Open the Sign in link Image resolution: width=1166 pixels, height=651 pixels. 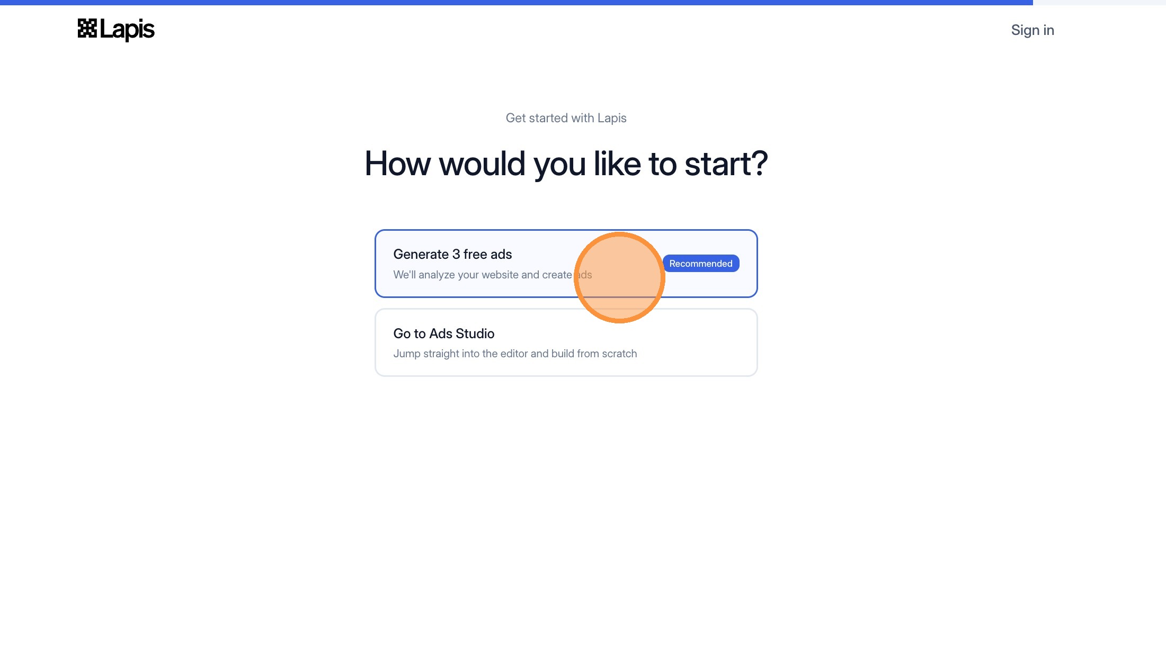(x=1032, y=30)
